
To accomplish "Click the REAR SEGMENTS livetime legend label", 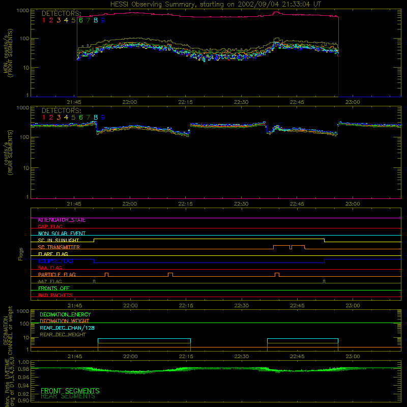I will [x=68, y=396].
